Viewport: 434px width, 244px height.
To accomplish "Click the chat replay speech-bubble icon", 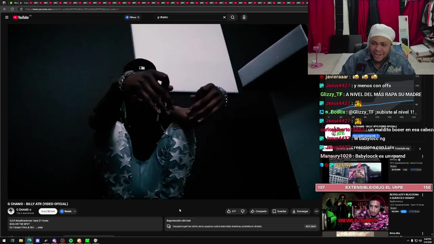I will [x=169, y=226].
